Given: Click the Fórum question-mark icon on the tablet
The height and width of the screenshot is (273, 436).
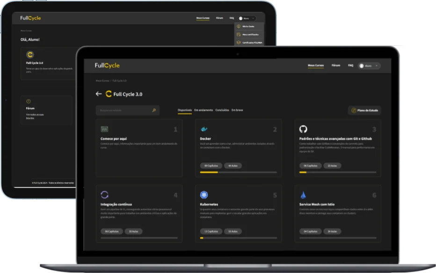Looking at the screenshot, I should coord(29,101).
